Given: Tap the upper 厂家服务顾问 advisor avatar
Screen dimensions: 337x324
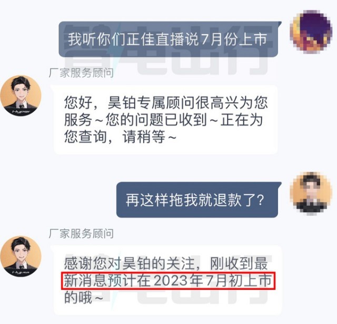Looking at the screenshot, I should pos(21,96).
